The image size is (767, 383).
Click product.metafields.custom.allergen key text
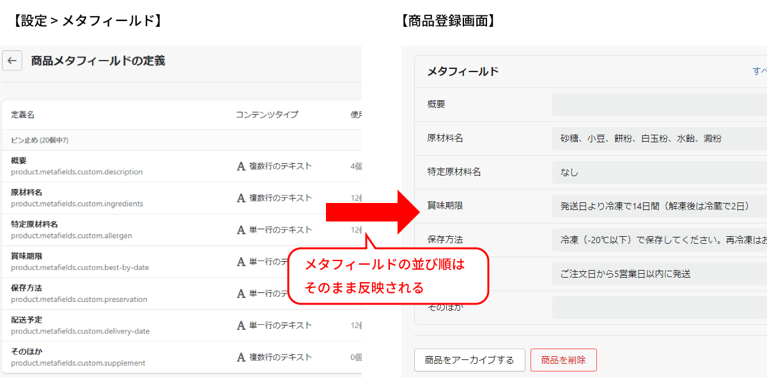tap(72, 236)
